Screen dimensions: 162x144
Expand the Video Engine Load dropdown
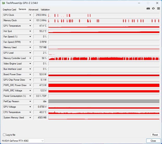(30, 64)
